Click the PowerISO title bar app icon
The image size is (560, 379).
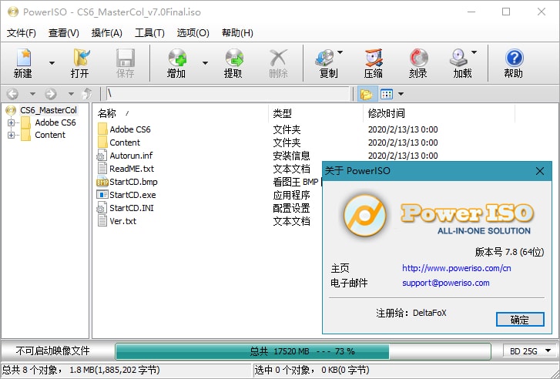click(13, 12)
